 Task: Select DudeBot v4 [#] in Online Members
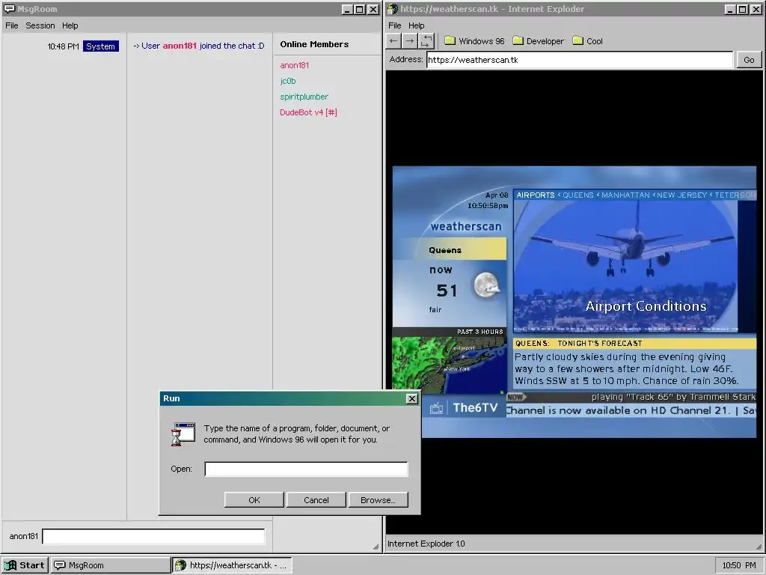(308, 112)
